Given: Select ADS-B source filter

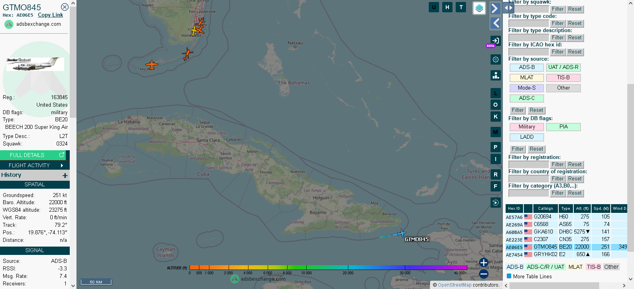Looking at the screenshot, I should (527, 67).
